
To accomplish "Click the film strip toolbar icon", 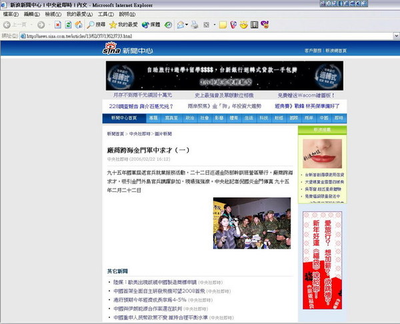I will click(x=255, y=25).
